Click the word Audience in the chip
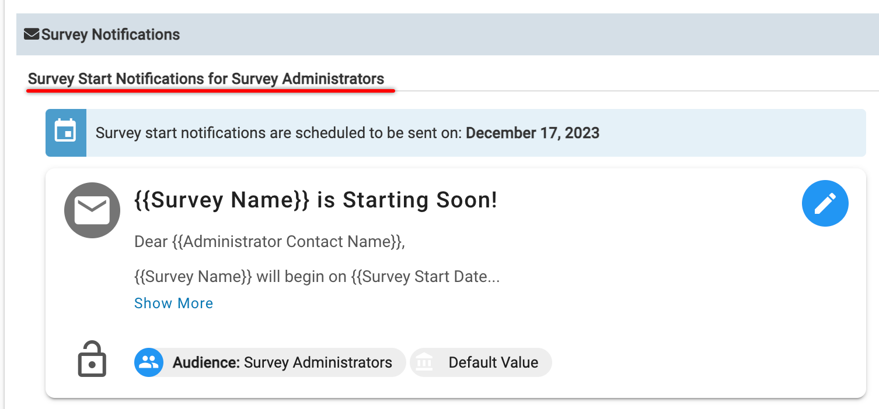 (x=206, y=362)
